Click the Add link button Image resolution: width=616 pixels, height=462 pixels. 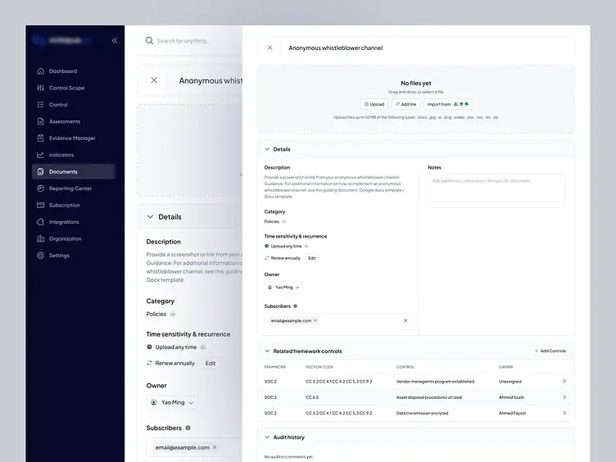coord(405,104)
